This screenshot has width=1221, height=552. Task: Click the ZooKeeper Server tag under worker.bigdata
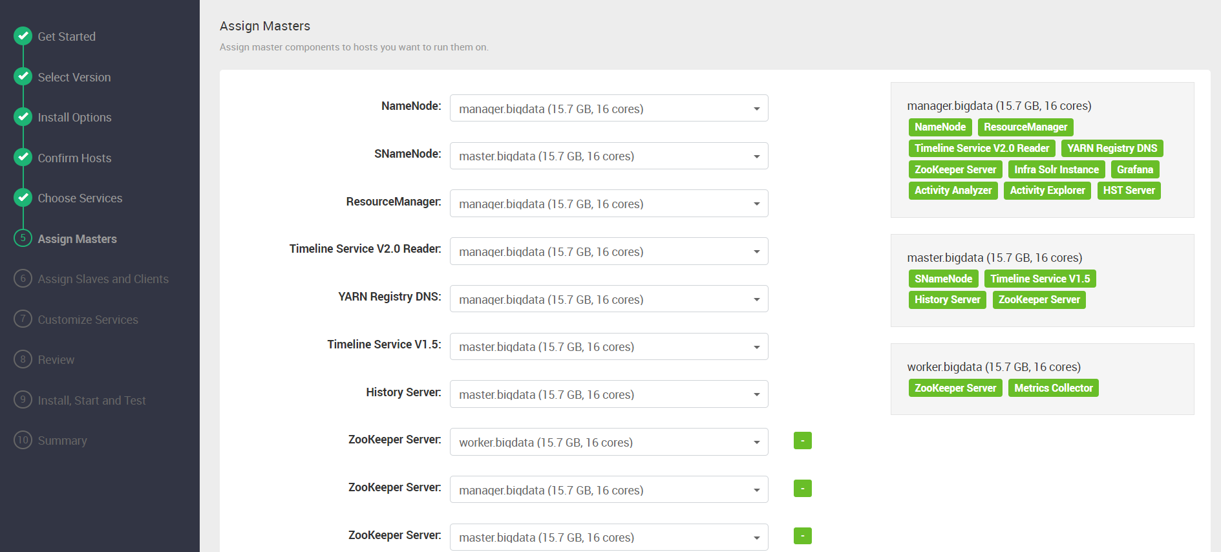pyautogui.click(x=955, y=388)
